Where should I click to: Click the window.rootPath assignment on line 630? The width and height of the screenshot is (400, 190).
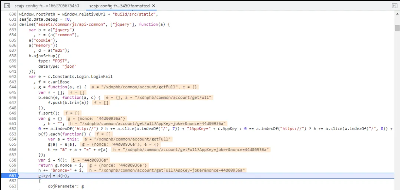(x=88, y=14)
